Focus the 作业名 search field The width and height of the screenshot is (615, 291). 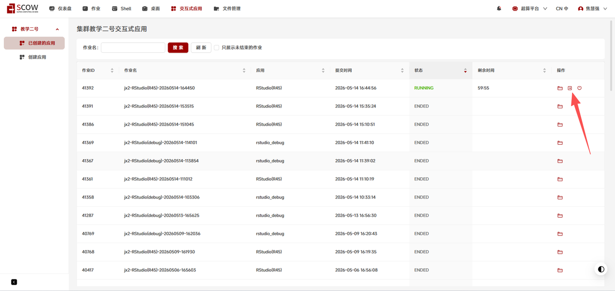click(x=133, y=47)
